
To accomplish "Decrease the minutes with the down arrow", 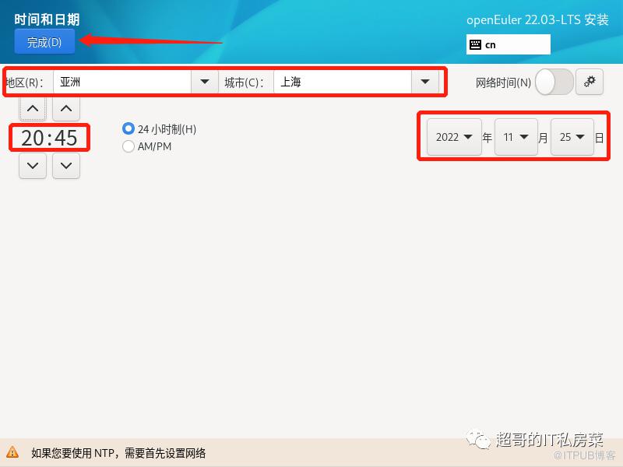I will [66, 166].
